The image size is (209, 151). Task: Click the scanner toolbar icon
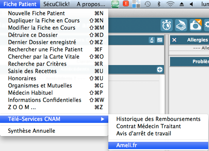(x=181, y=25)
